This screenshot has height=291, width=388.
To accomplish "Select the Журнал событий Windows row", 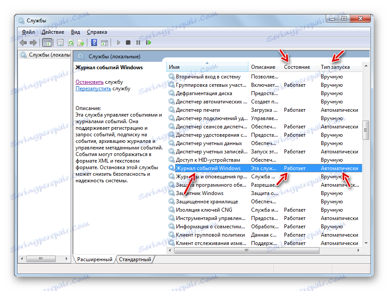I will point(265,168).
